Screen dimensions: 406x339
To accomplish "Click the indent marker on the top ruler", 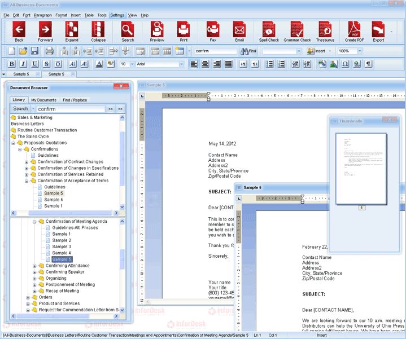I will pyautogui.click(x=208, y=96).
